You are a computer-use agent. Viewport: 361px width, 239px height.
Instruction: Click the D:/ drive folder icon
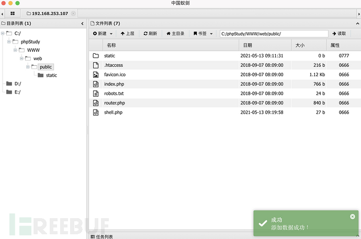click(x=9, y=83)
